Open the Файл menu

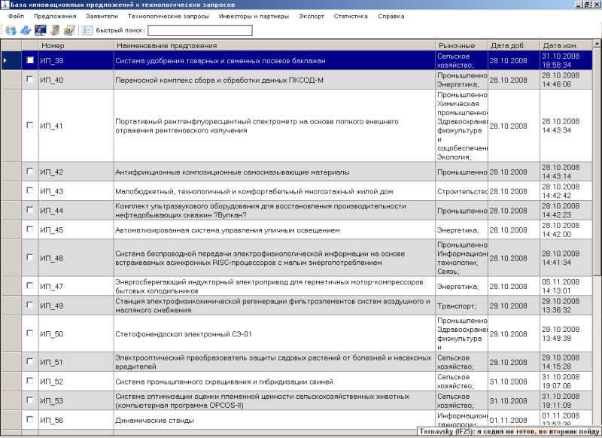[16, 16]
